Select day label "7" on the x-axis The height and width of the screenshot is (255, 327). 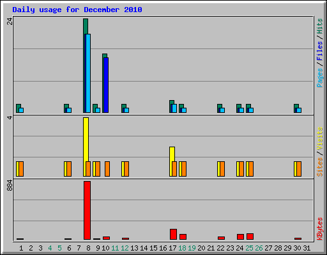[x=79, y=248]
